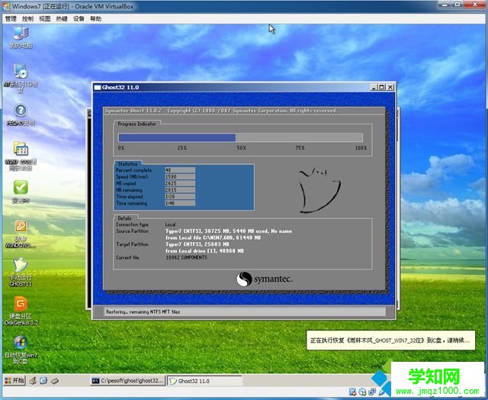Click the Current file 18962 COMPONENTS text
488x400 pixels.
(x=186, y=257)
